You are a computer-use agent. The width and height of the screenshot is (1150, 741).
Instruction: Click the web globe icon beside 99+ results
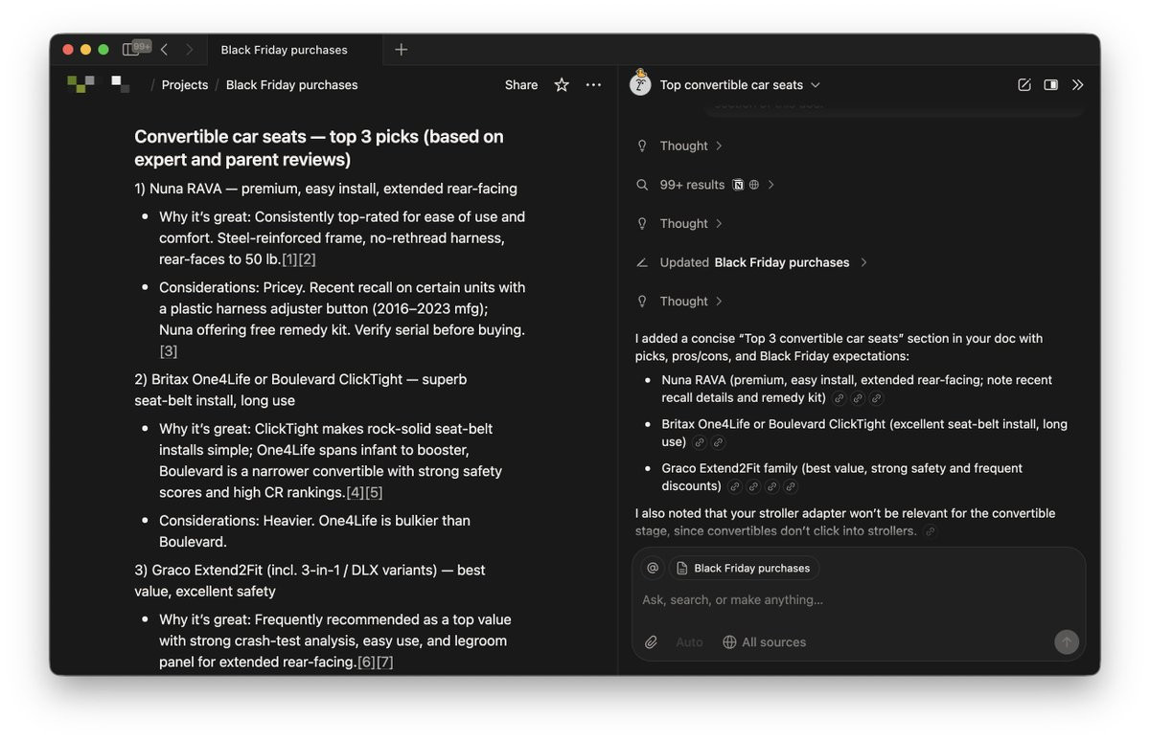coord(754,185)
